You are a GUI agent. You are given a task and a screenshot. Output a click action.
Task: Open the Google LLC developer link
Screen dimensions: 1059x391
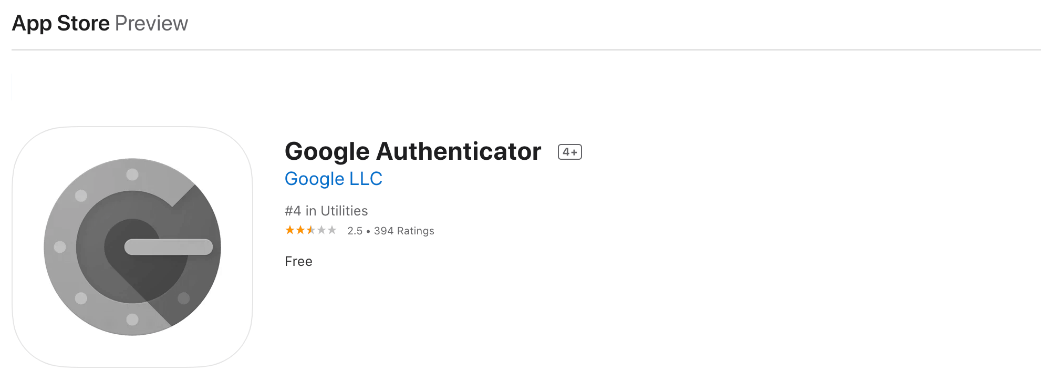(333, 179)
